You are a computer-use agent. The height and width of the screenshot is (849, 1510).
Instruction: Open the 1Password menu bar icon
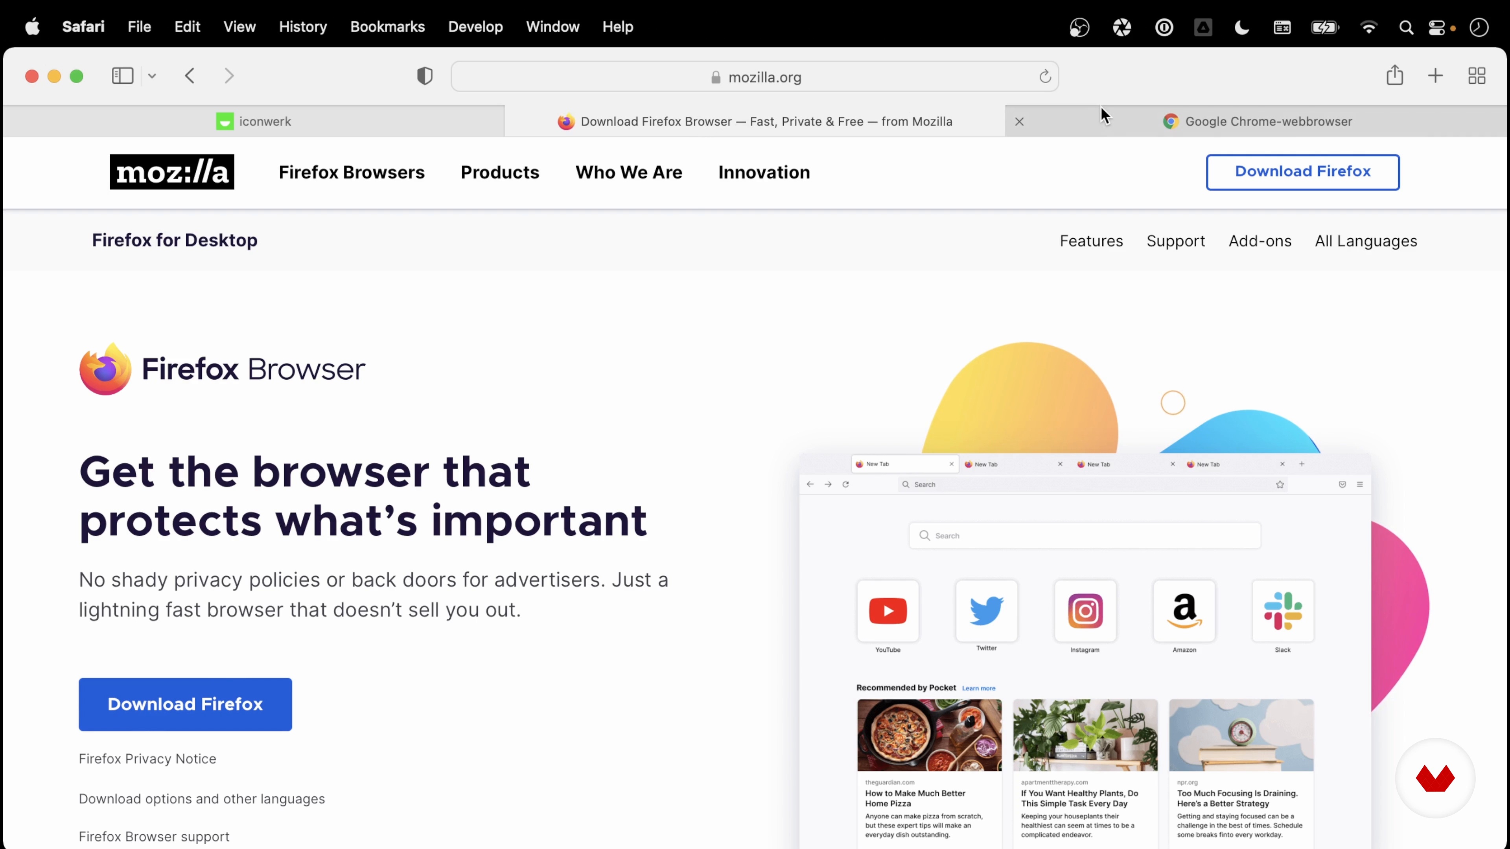(1164, 27)
